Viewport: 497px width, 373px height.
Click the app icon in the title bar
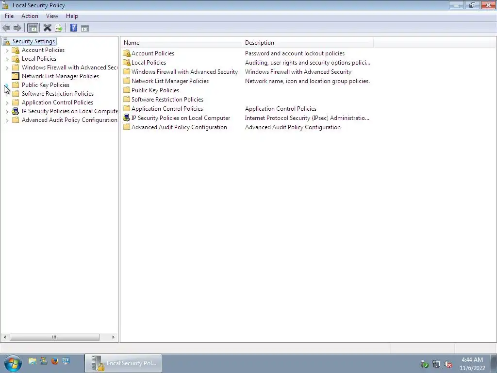5,5
